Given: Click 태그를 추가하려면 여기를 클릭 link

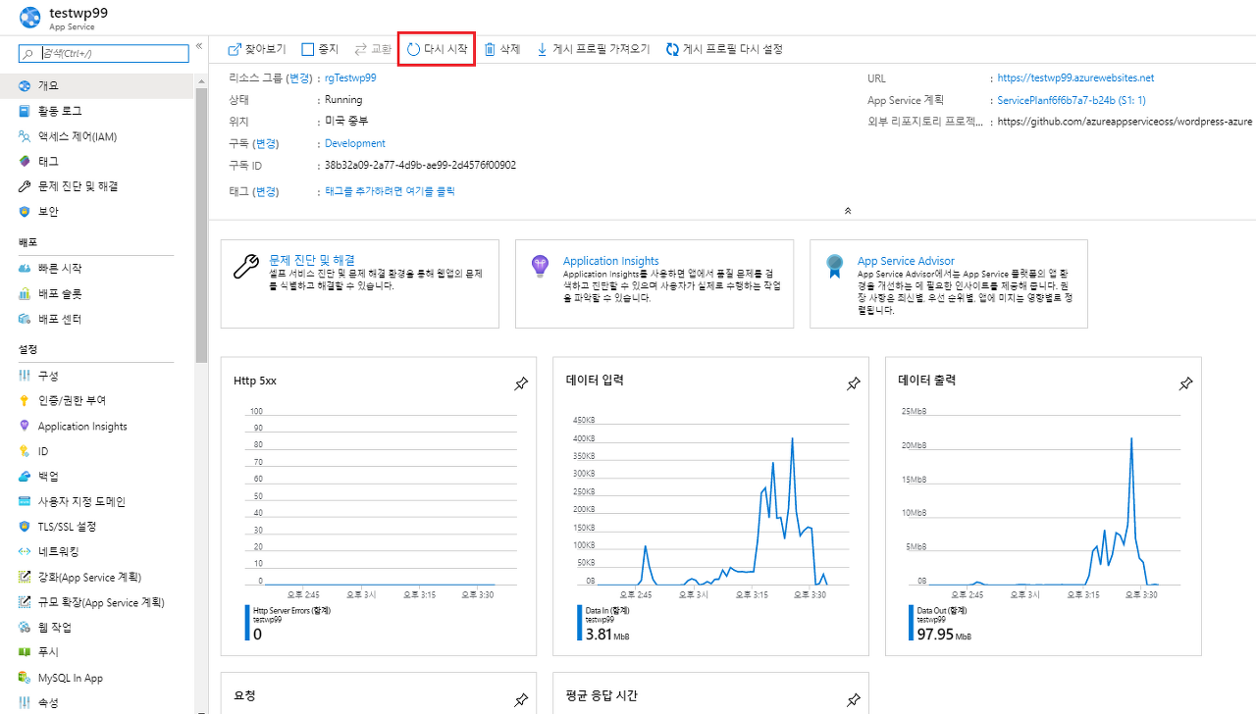Looking at the screenshot, I should pyautogui.click(x=391, y=191).
